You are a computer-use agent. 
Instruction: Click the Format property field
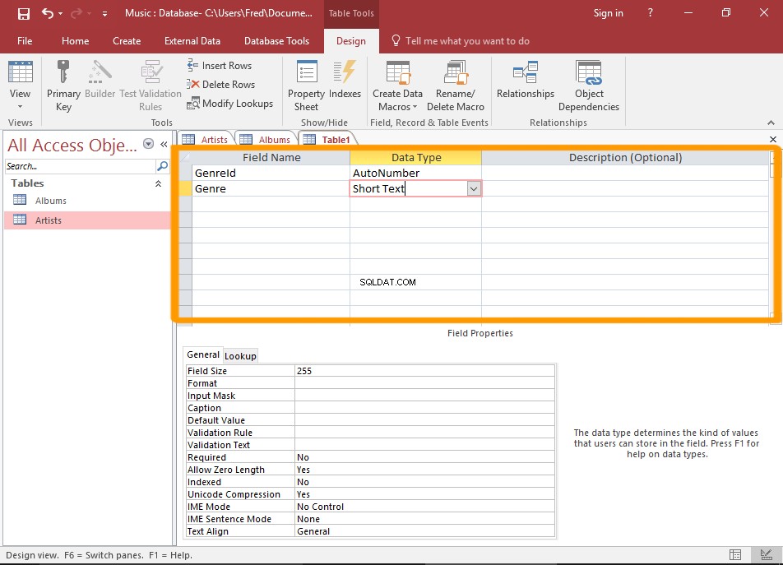[x=424, y=383]
